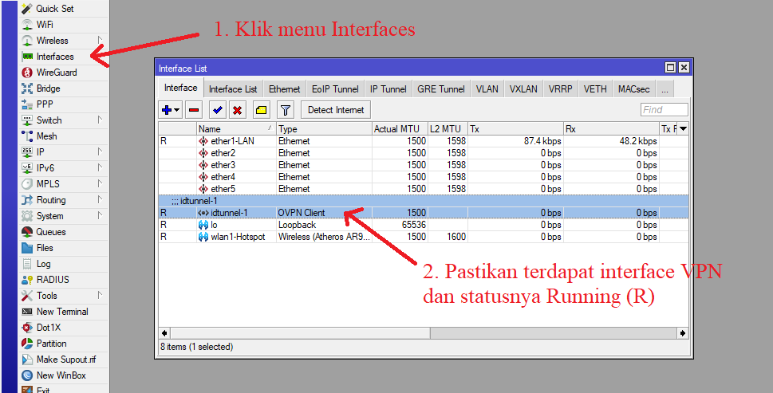Sort by the Actual MTU column header

click(400, 129)
